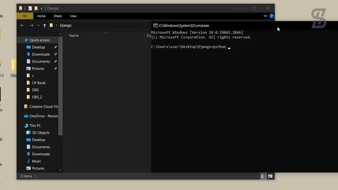Click the cmd.exe window title bar icon
The width and height of the screenshot is (338, 190).
point(155,26)
